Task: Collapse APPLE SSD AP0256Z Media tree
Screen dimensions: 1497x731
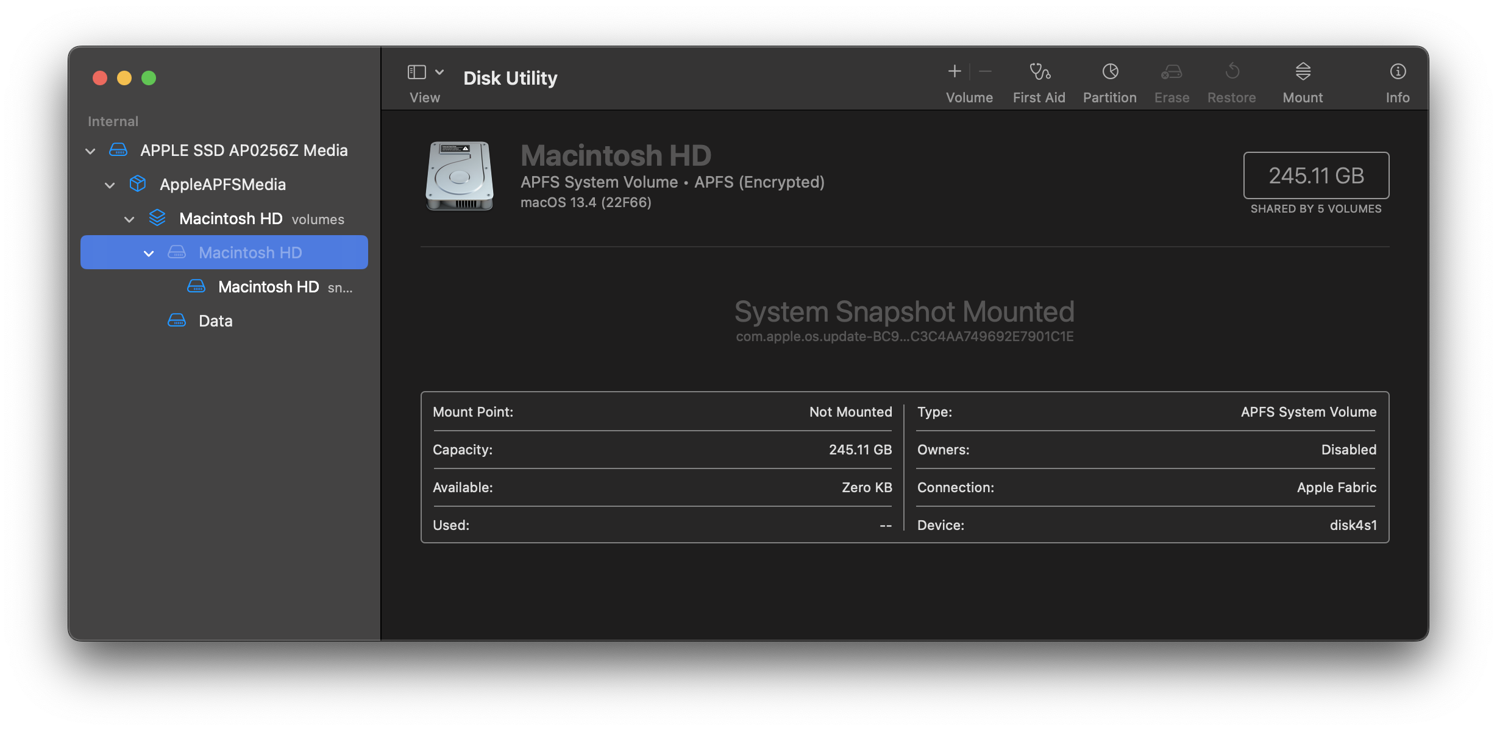Action: click(x=91, y=151)
